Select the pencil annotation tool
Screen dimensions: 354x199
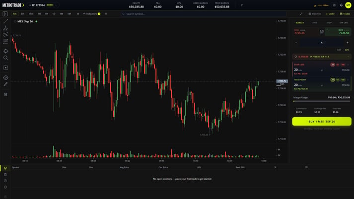[x=5, y=84]
